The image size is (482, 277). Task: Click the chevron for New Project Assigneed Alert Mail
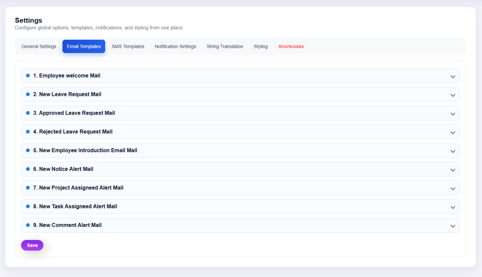(453, 189)
